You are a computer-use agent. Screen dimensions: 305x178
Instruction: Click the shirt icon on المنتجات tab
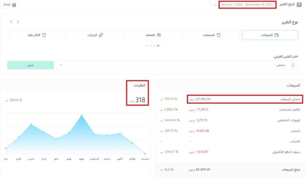[x=219, y=35]
